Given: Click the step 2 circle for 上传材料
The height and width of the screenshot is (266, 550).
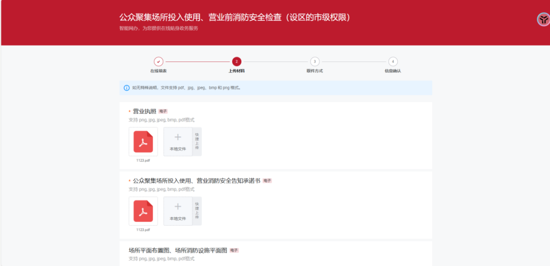Looking at the screenshot, I should [x=236, y=62].
